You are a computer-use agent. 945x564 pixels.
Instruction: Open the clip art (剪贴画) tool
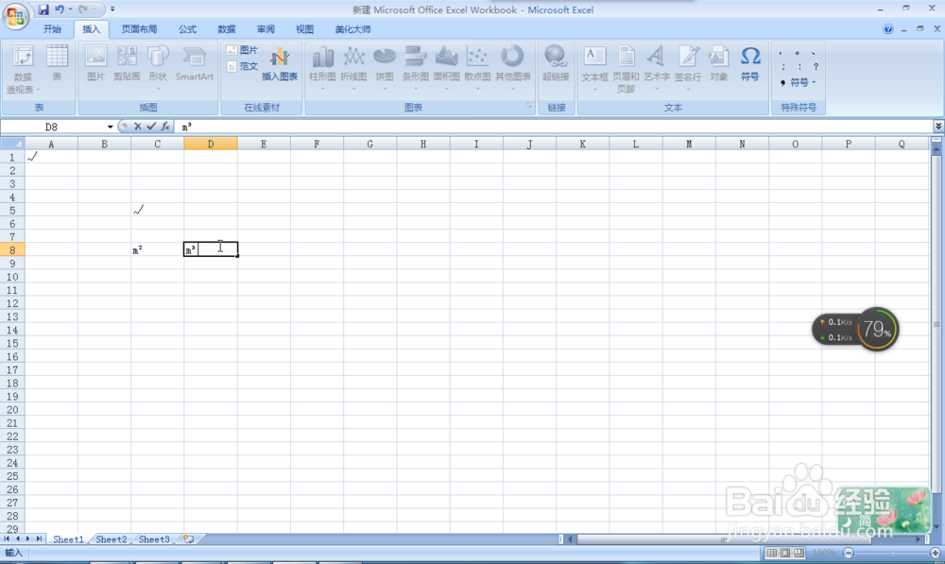pyautogui.click(x=127, y=63)
